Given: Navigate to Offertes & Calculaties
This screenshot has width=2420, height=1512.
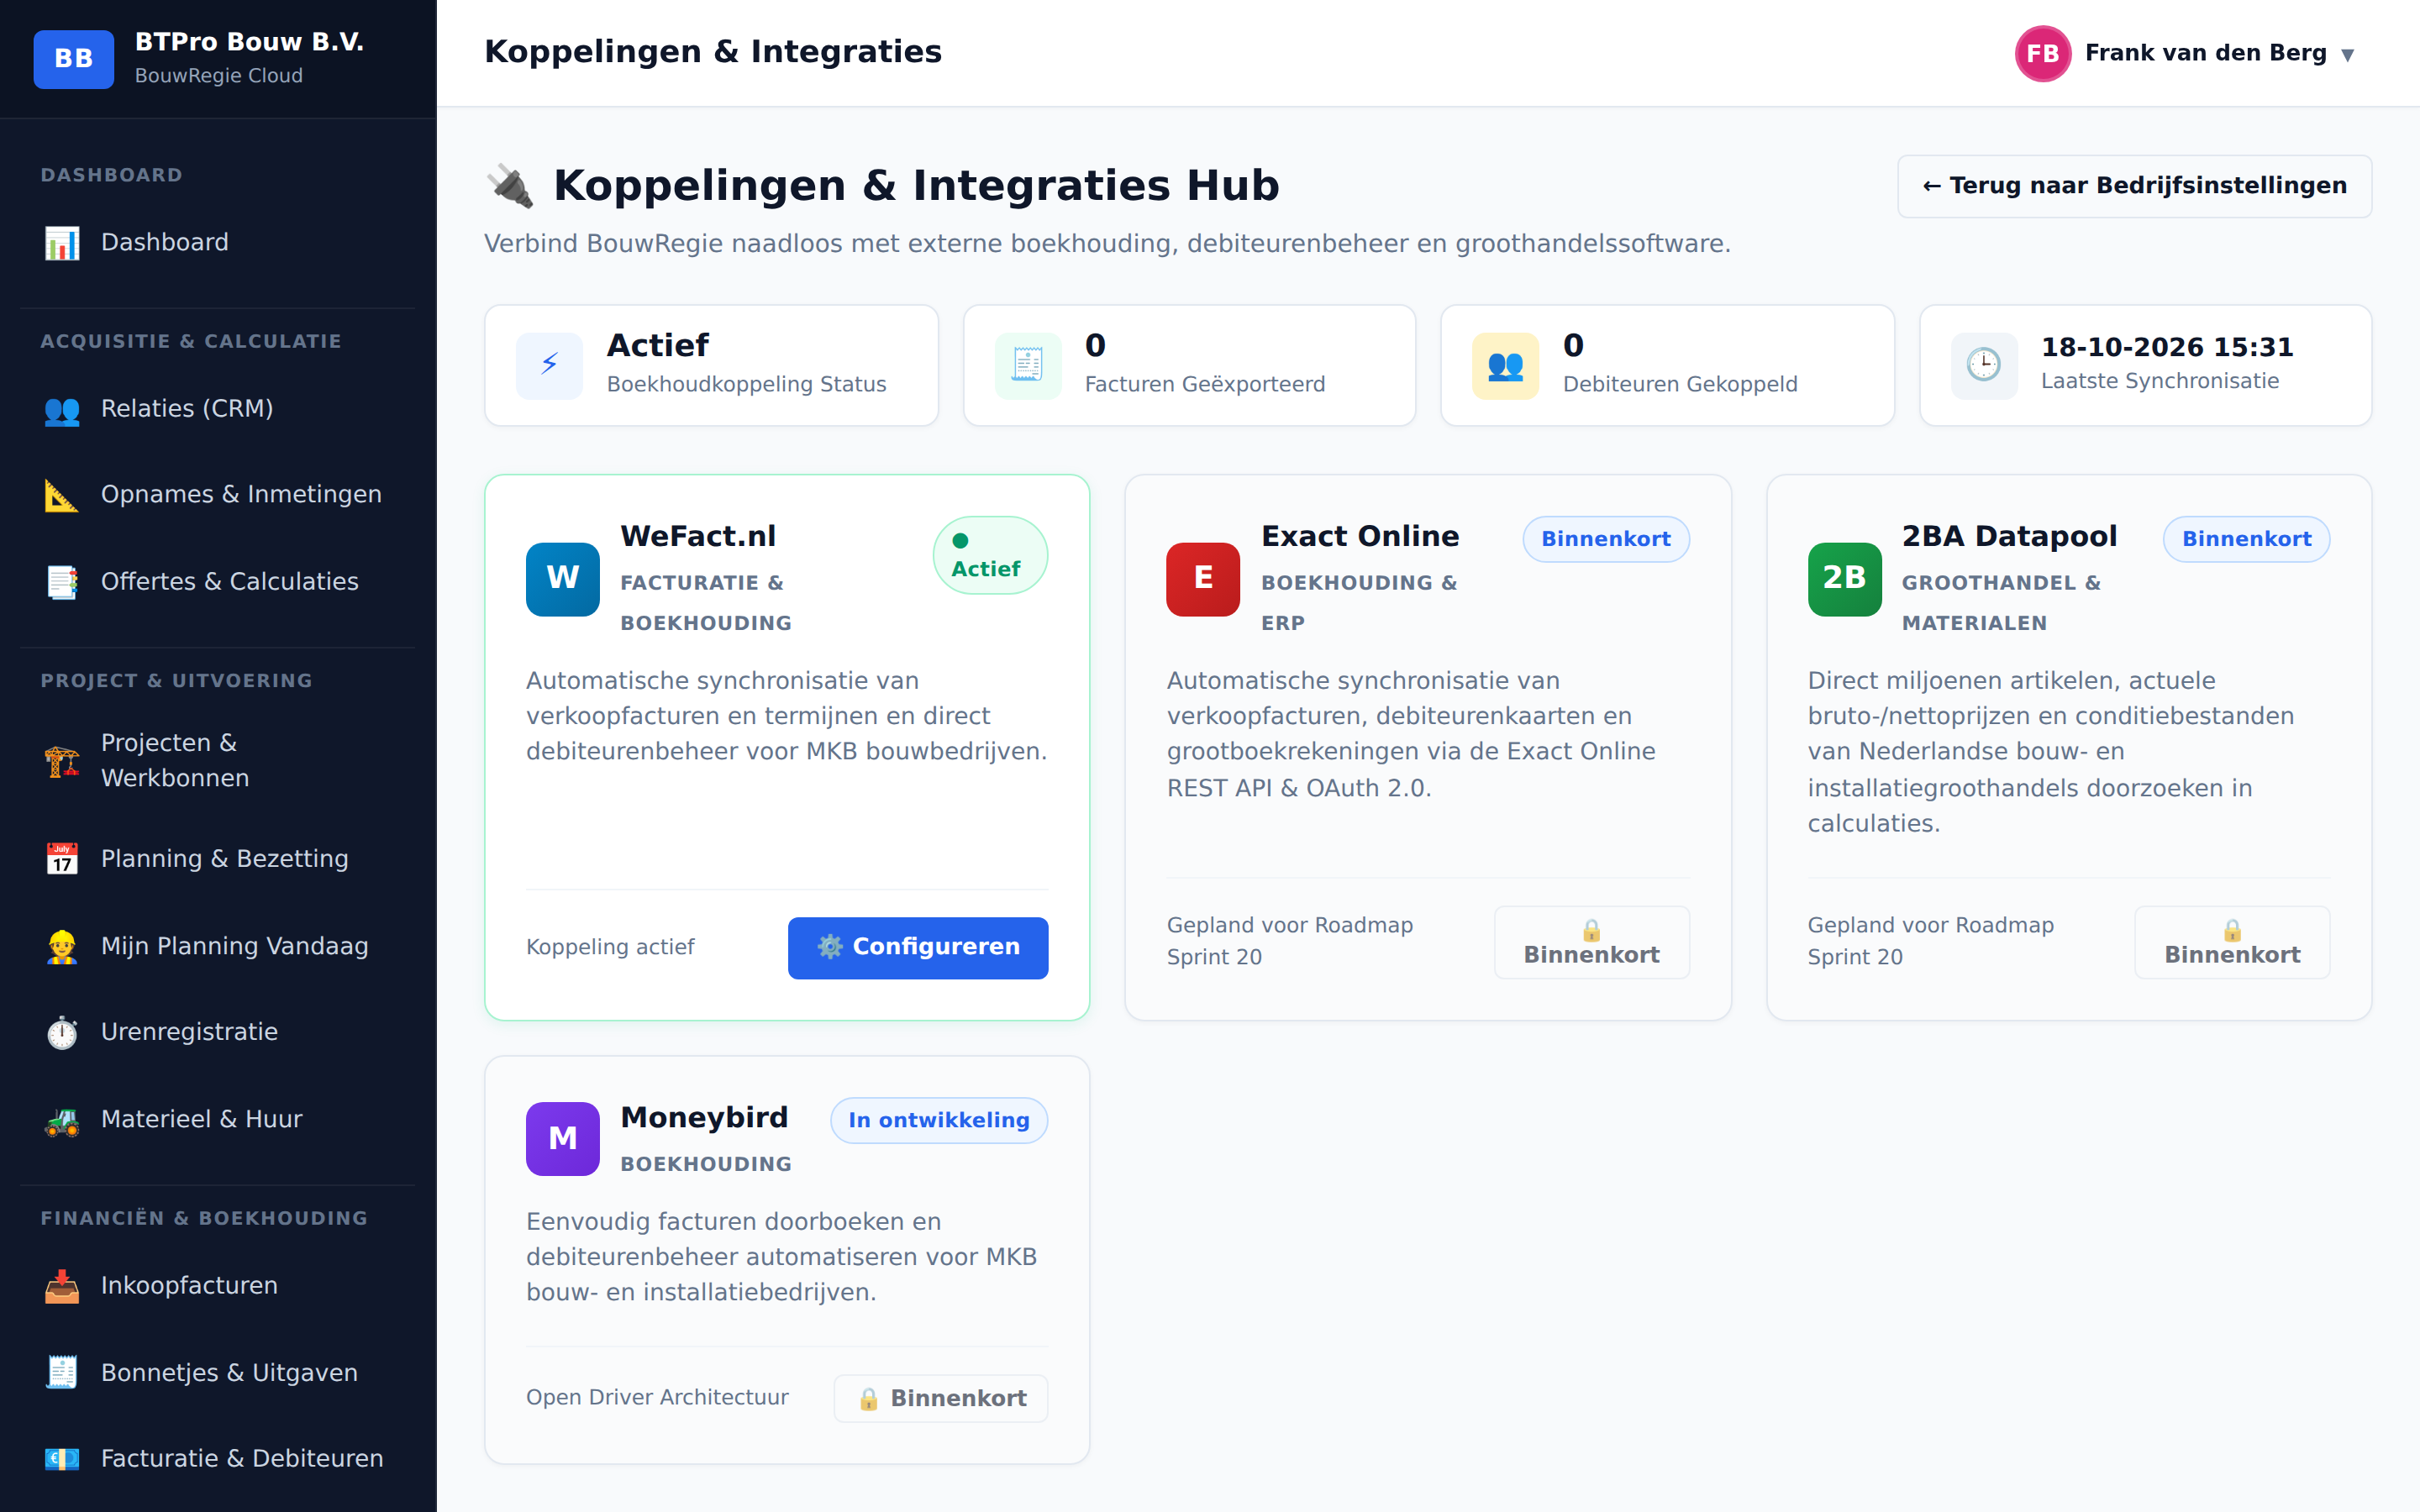Looking at the screenshot, I should pyautogui.click(x=218, y=582).
